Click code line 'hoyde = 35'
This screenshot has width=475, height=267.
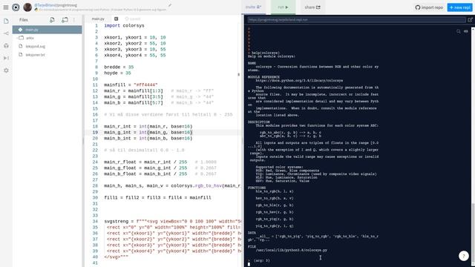117,73
